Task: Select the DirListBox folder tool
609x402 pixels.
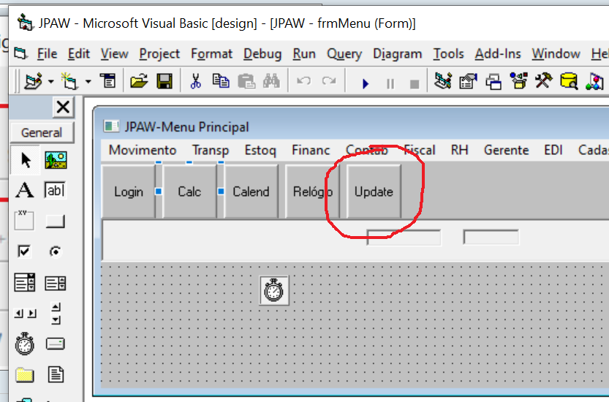Action: 24,375
